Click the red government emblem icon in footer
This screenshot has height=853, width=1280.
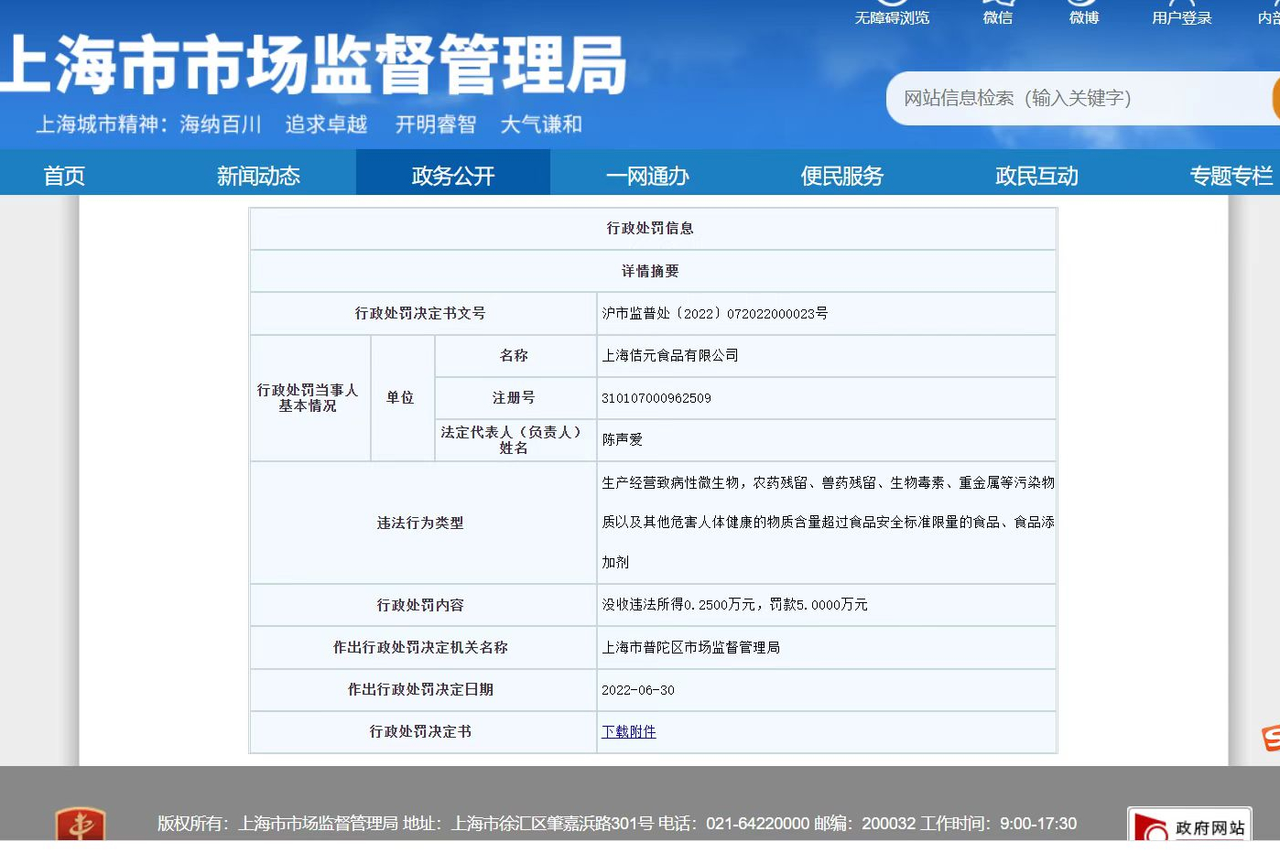pyautogui.click(x=81, y=824)
